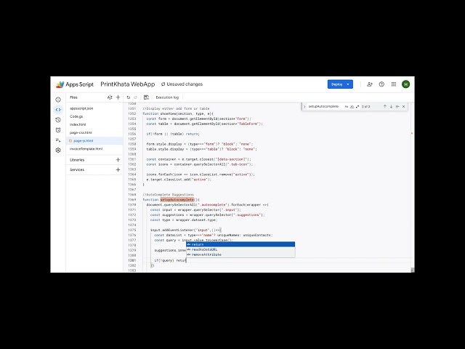Add a service with the Services plus icon
This screenshot has width=465, height=349.
click(x=118, y=169)
